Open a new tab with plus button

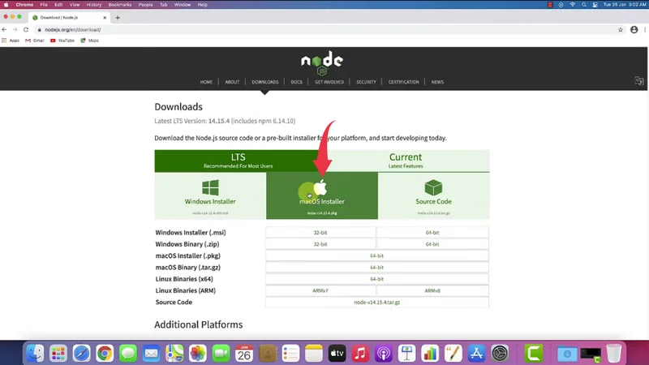point(118,18)
